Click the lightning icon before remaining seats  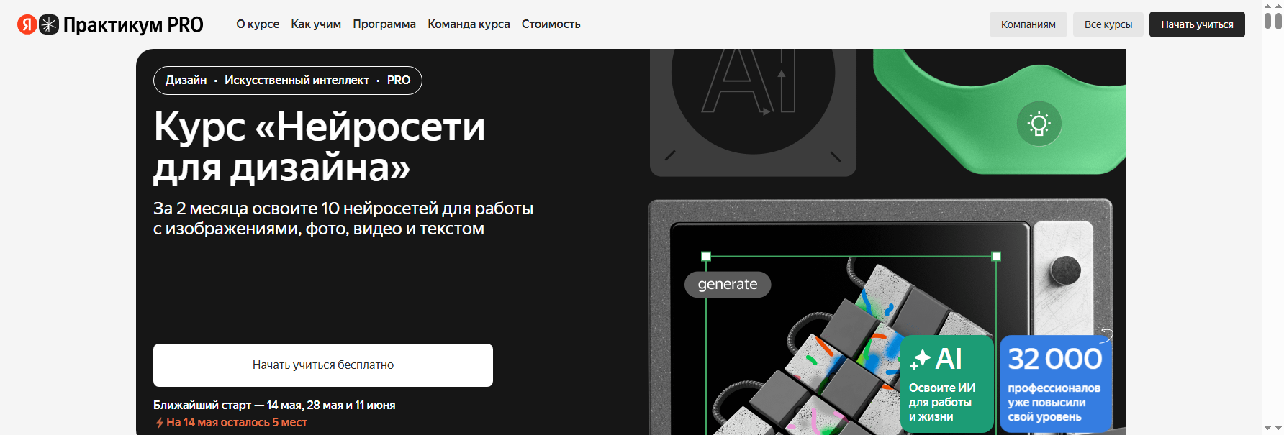click(160, 423)
